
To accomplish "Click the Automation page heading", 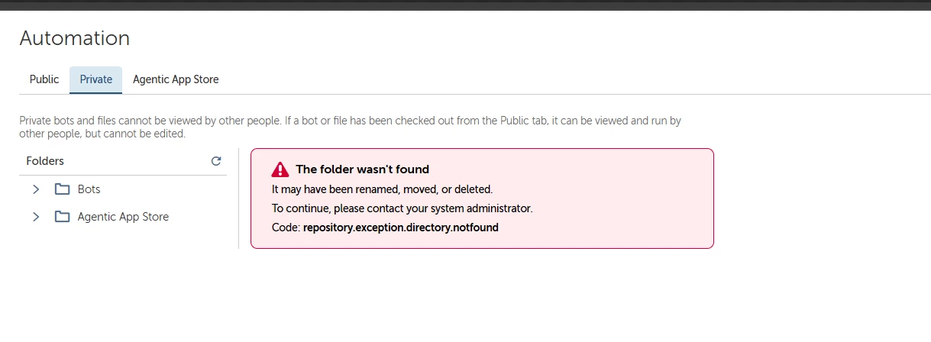I will point(75,38).
